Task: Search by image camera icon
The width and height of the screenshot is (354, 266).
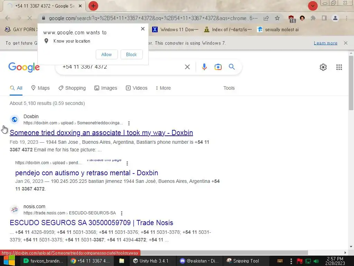Action: [218, 67]
